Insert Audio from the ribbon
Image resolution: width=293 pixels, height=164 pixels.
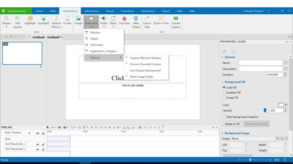(x=104, y=21)
